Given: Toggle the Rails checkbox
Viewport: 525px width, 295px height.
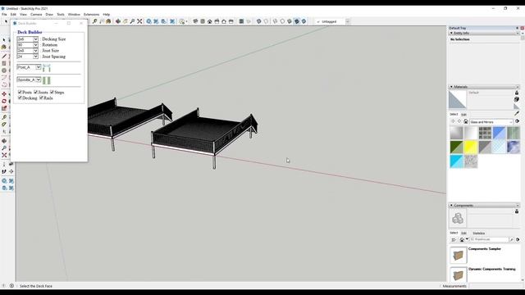Looking at the screenshot, I should [x=41, y=98].
